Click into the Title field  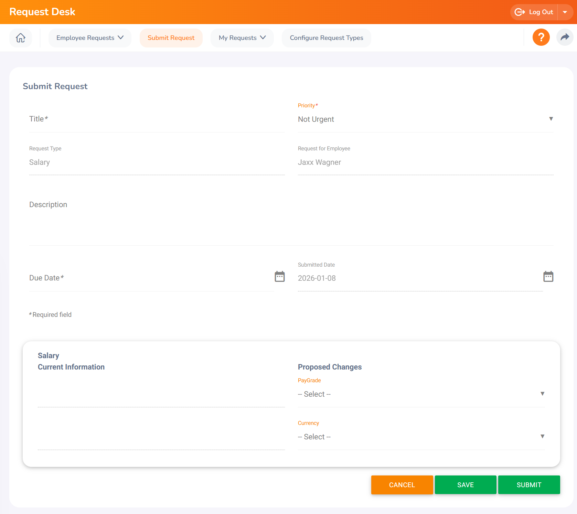tap(157, 119)
